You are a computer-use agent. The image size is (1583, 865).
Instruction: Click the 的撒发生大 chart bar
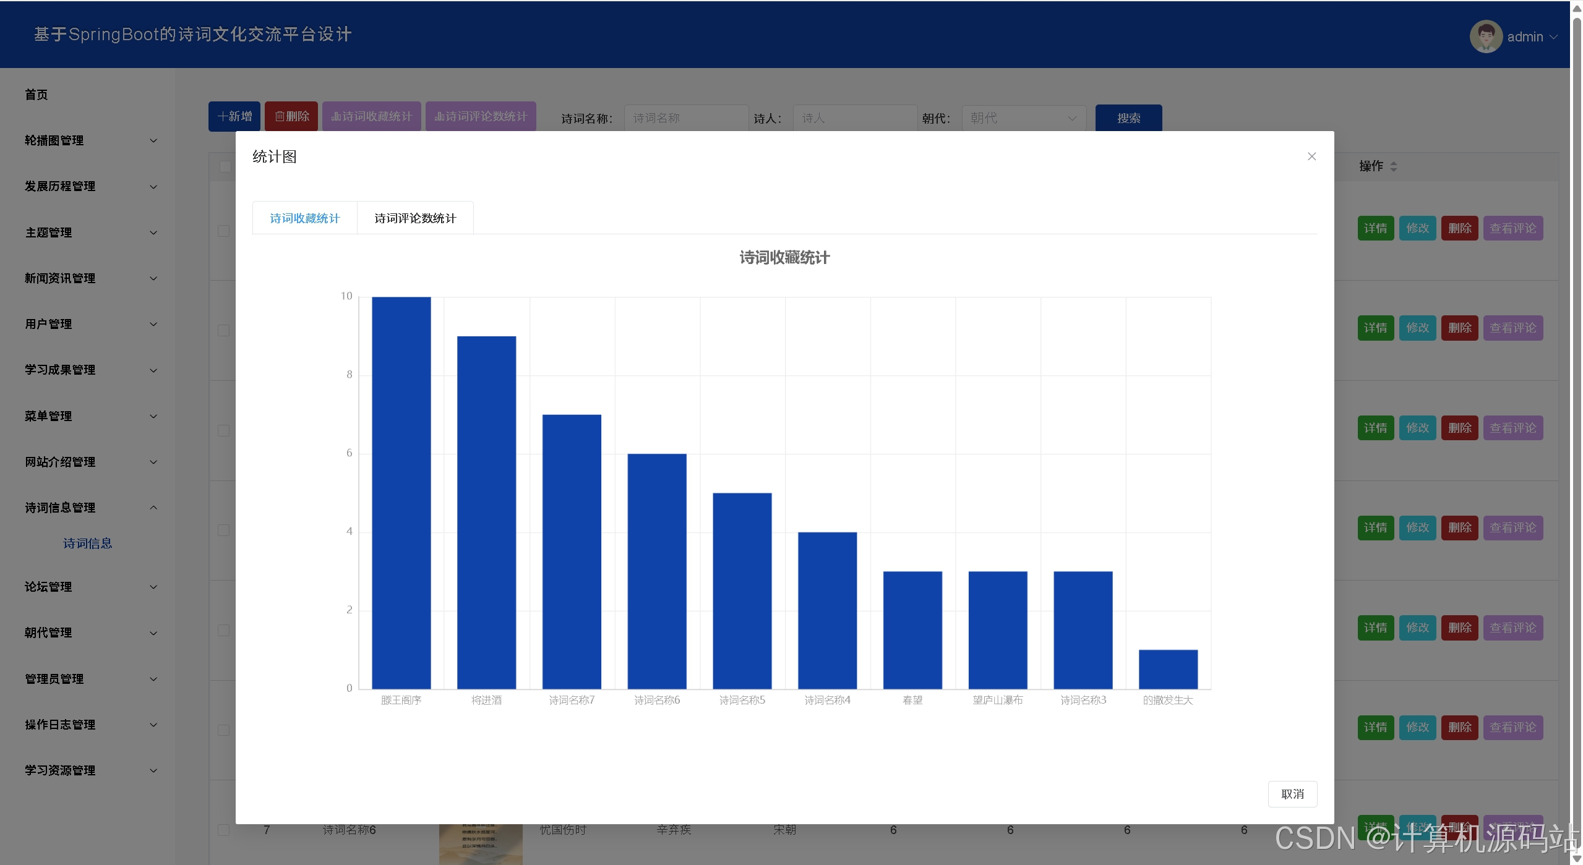[x=1168, y=669]
